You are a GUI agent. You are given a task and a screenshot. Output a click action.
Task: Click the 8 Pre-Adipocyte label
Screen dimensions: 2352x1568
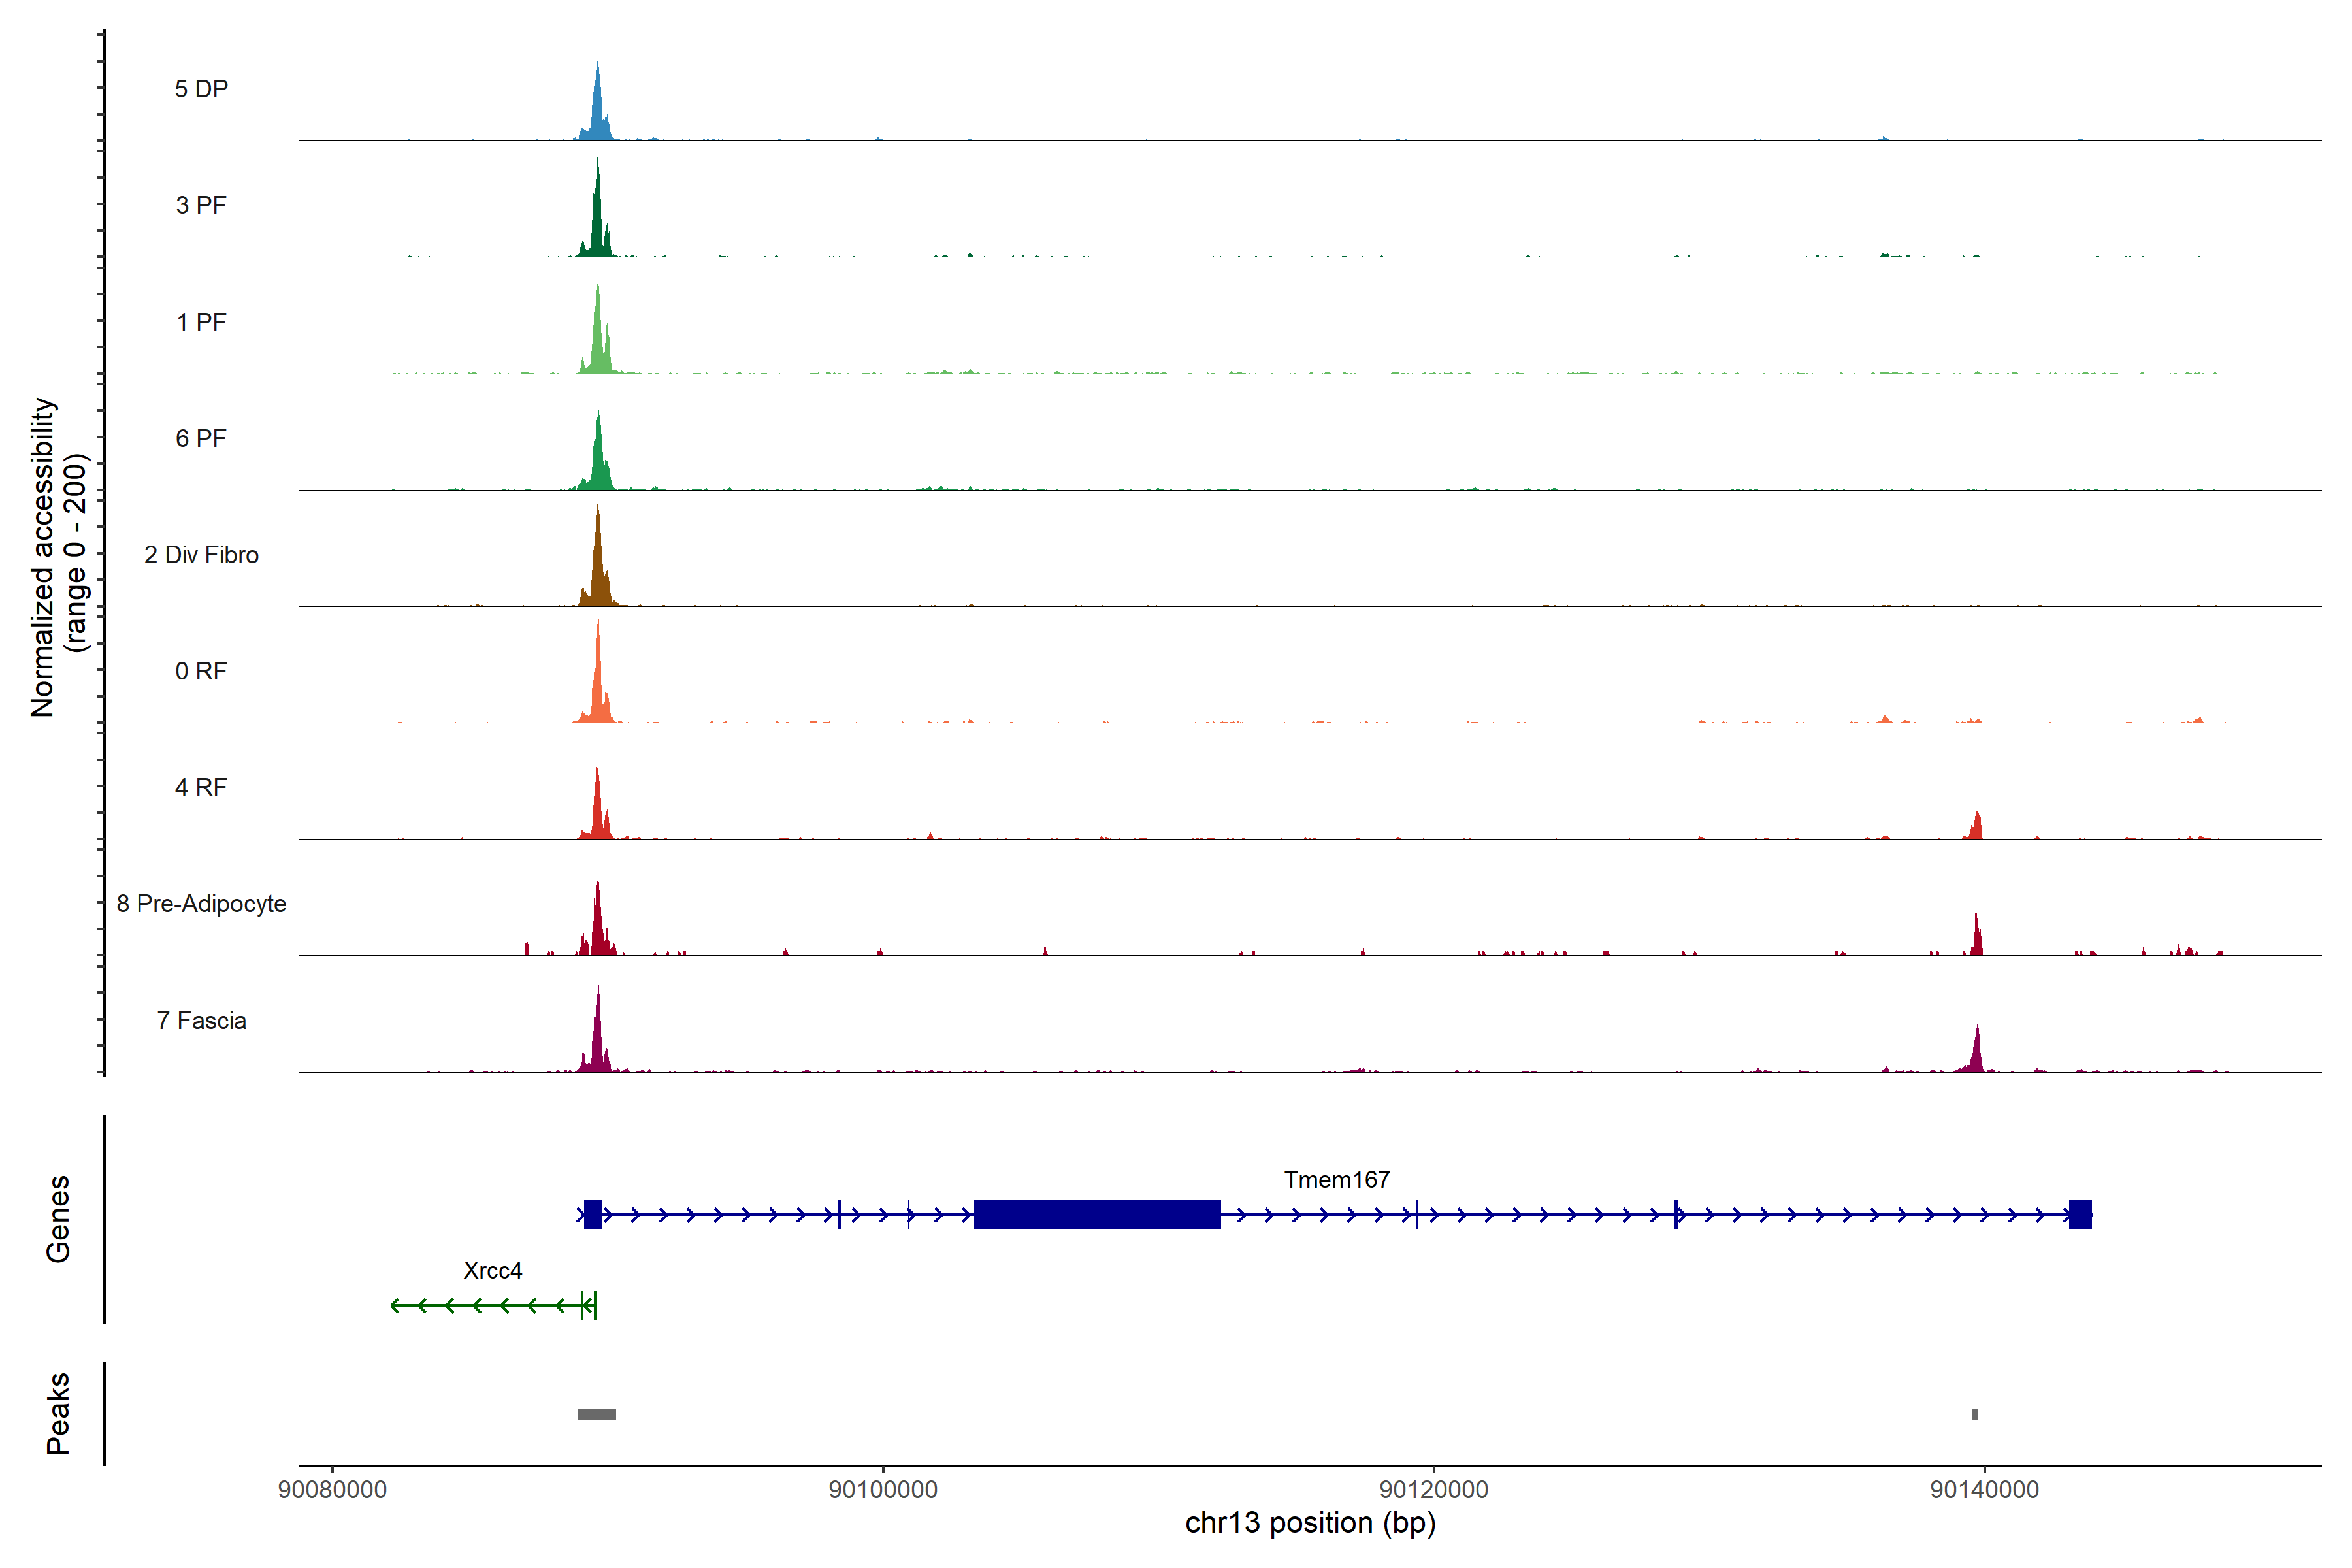click(x=201, y=904)
